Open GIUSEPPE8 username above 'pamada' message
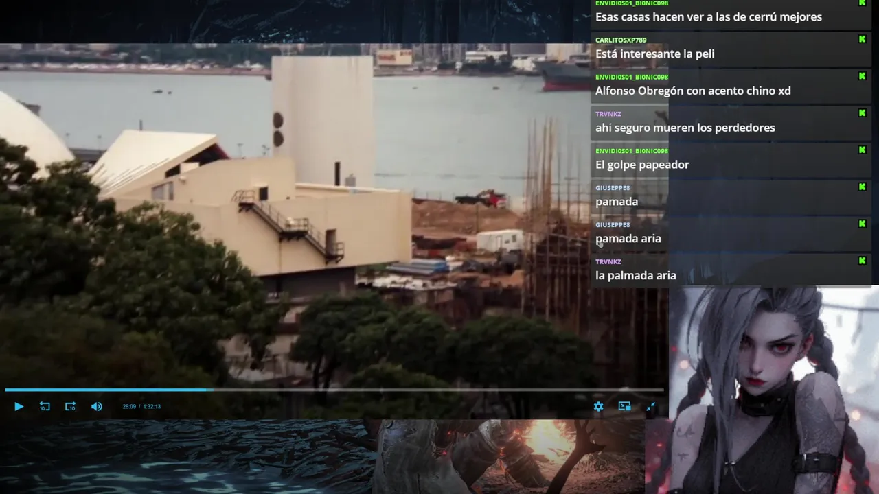Viewport: 879px width, 494px height. click(613, 188)
